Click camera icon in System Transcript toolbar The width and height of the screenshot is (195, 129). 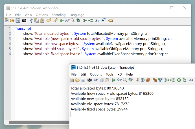(x=89, y=80)
